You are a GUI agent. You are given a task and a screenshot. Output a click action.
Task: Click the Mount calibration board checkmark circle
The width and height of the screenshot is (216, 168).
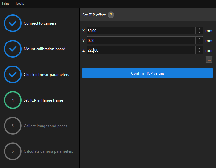tap(13, 49)
